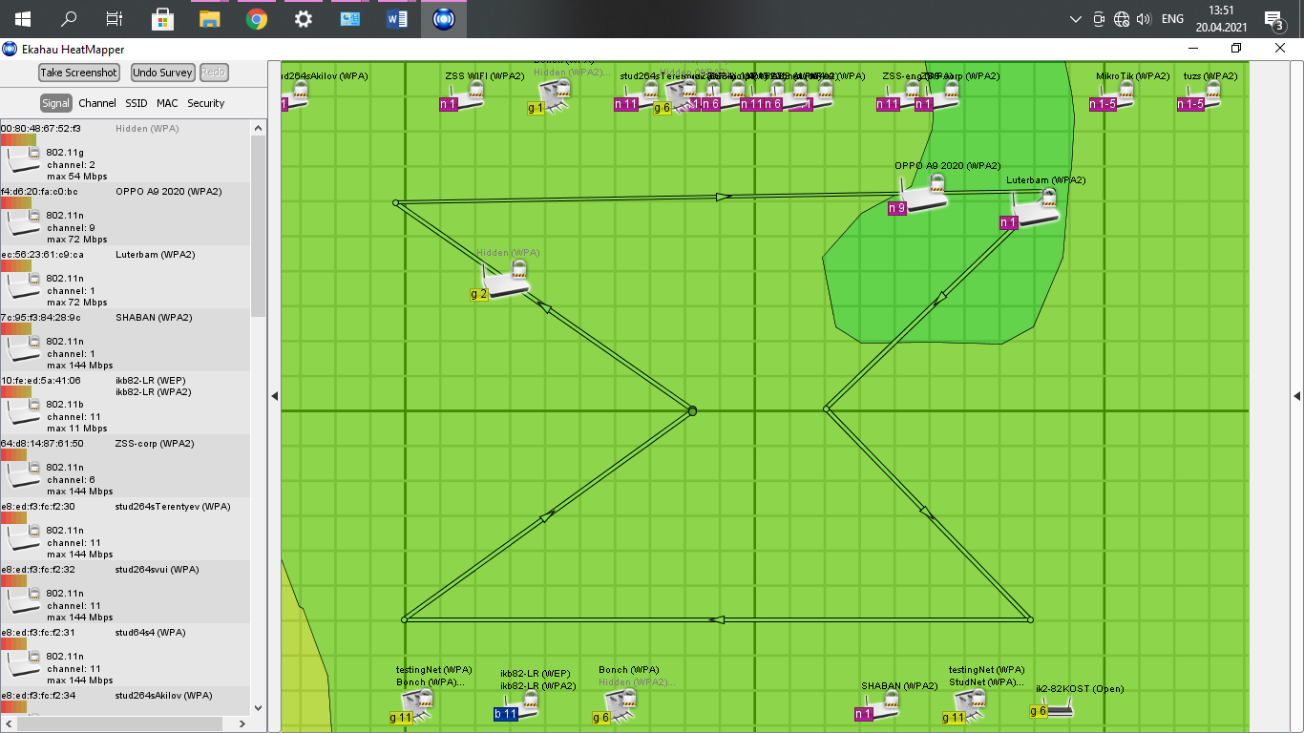Select MAC address e8:ed:f3:fc:f2:31 in list
Screen dimensions: 1304x733
coord(38,633)
